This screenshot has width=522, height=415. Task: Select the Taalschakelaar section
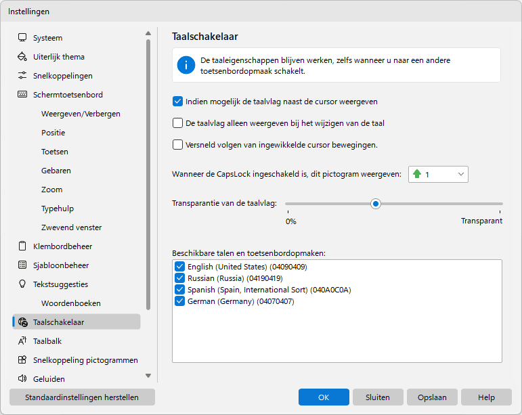(77, 322)
